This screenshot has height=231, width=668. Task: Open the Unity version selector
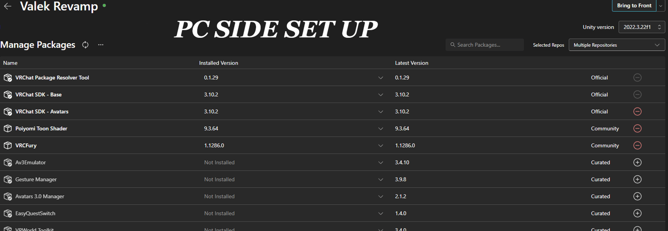(x=642, y=27)
